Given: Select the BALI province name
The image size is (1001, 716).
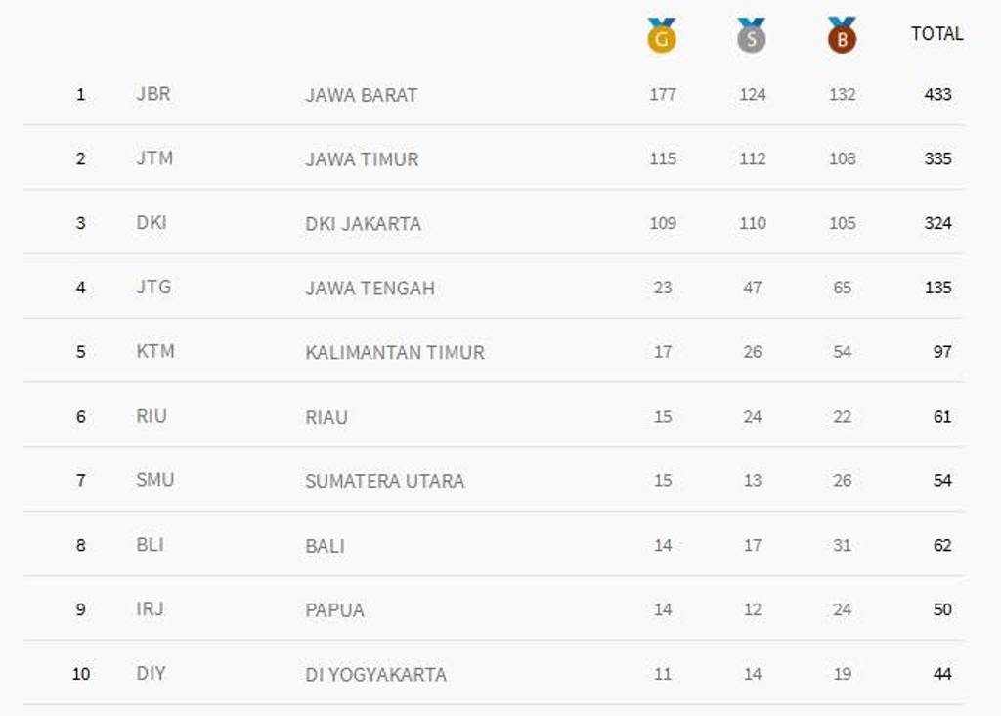Looking at the screenshot, I should [x=325, y=546].
